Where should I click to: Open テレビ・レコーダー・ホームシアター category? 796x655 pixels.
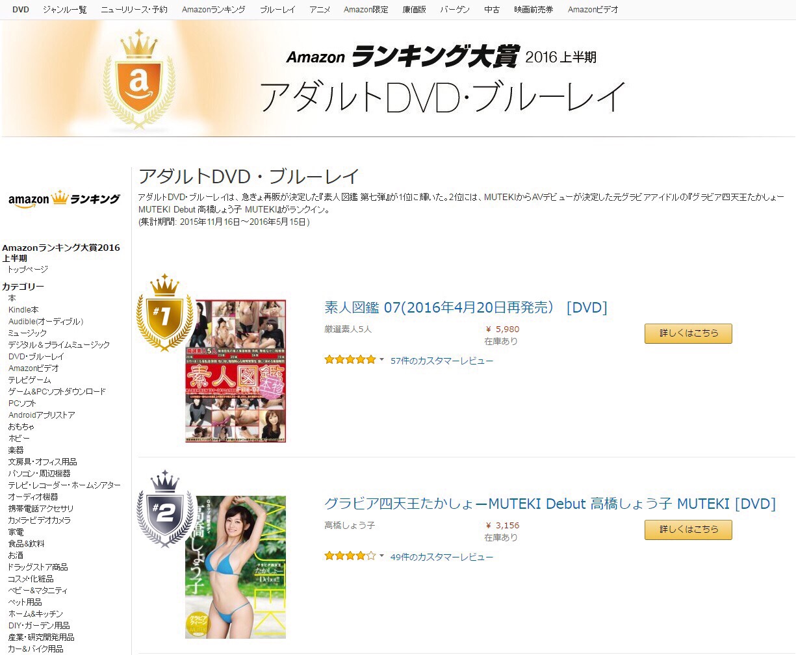[64, 485]
